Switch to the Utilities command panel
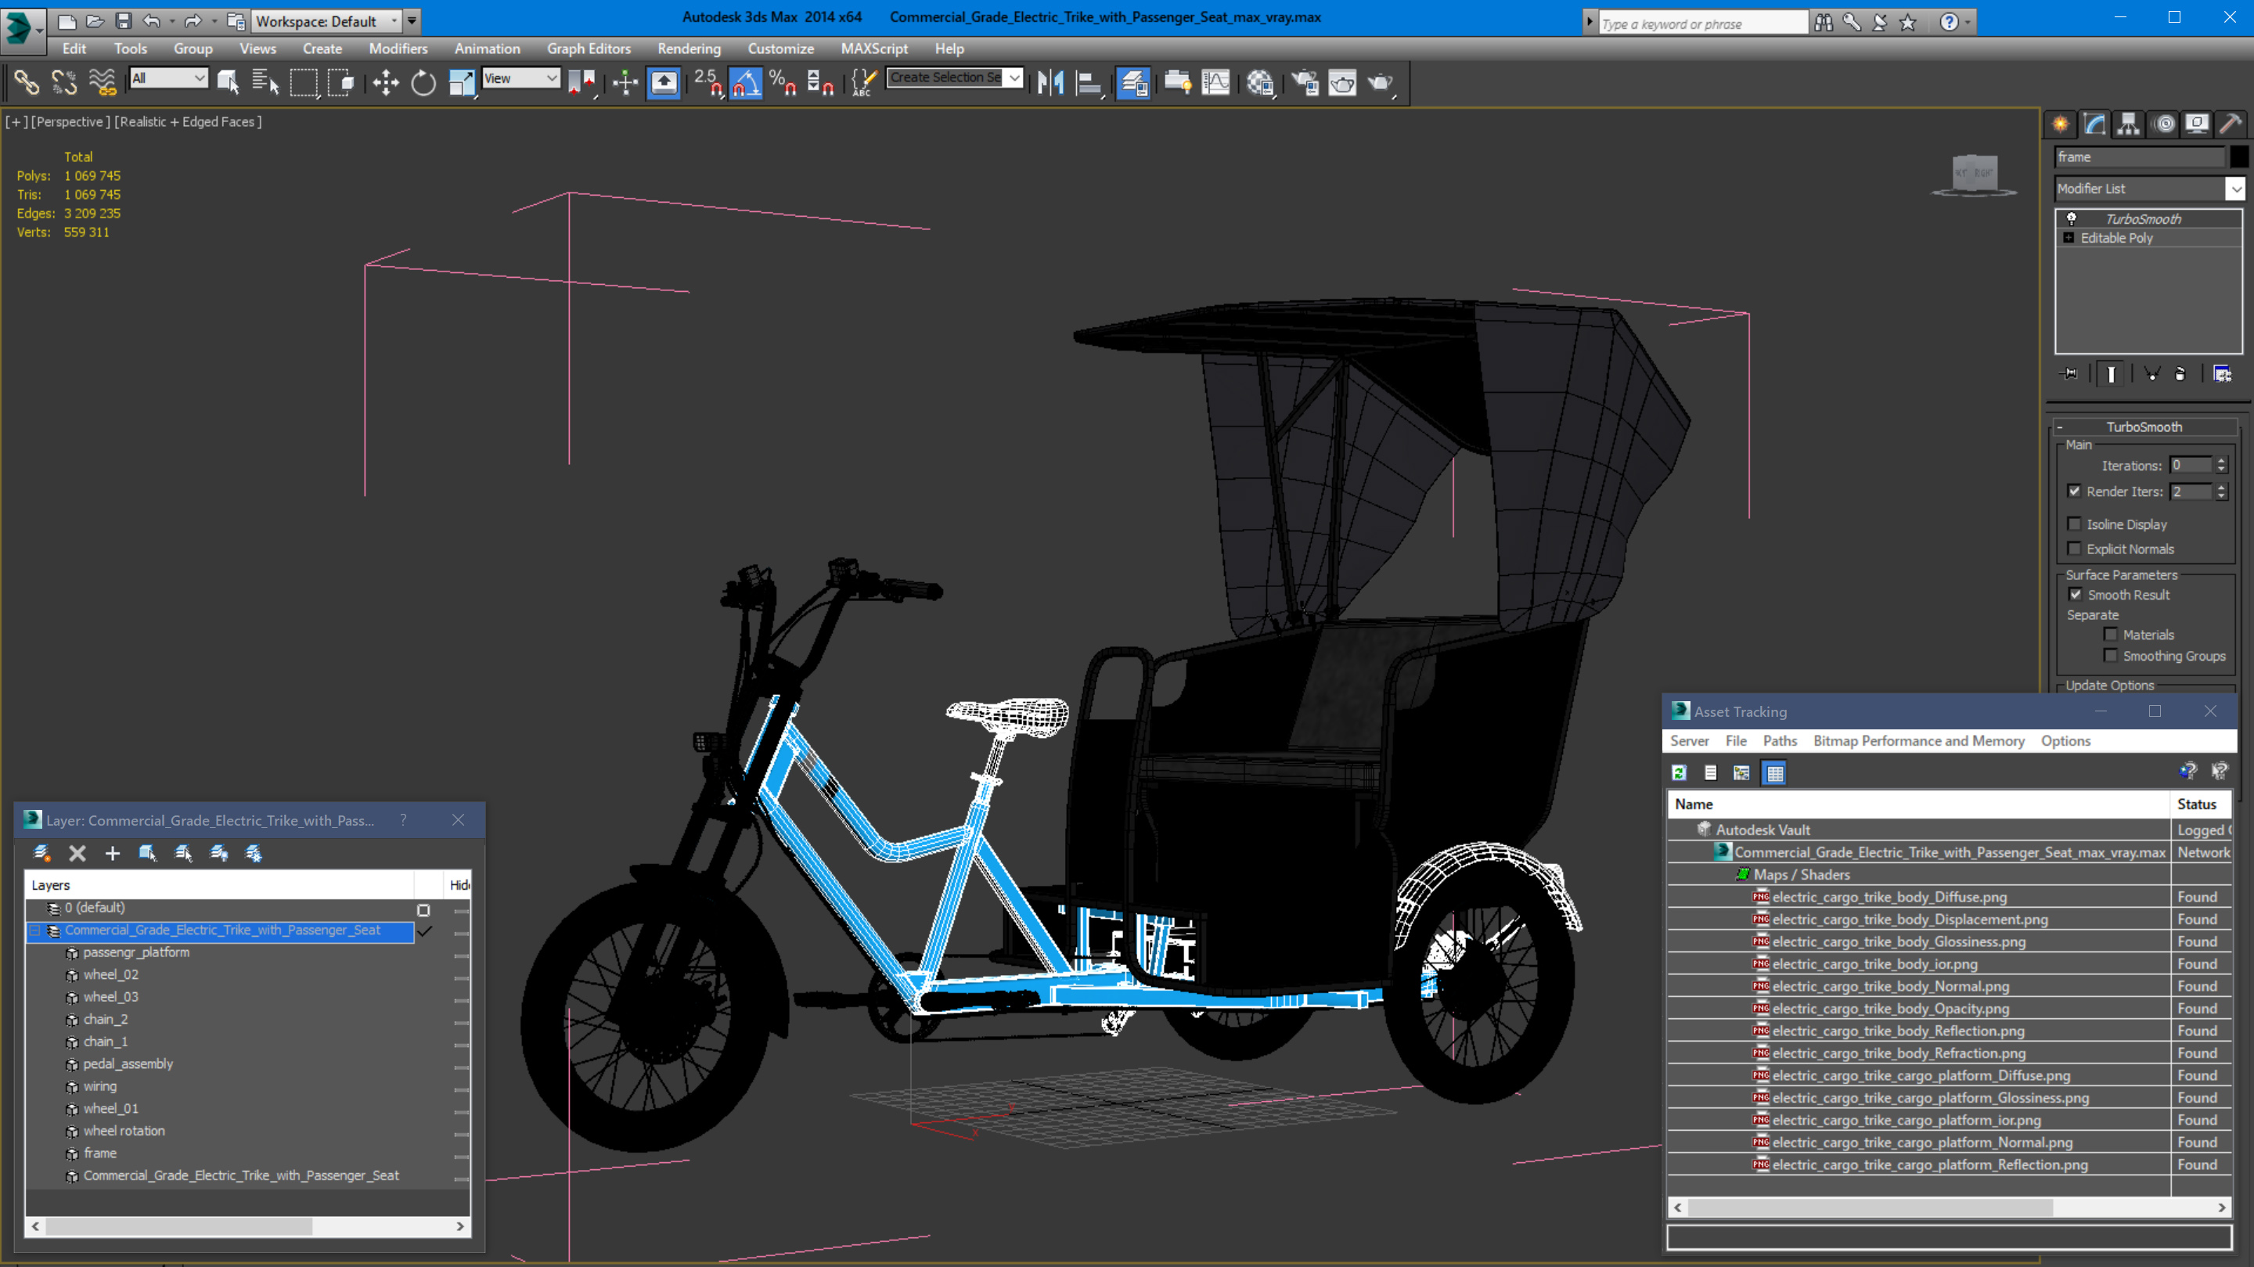Screen dimensions: 2254x1267 (x=2231, y=124)
